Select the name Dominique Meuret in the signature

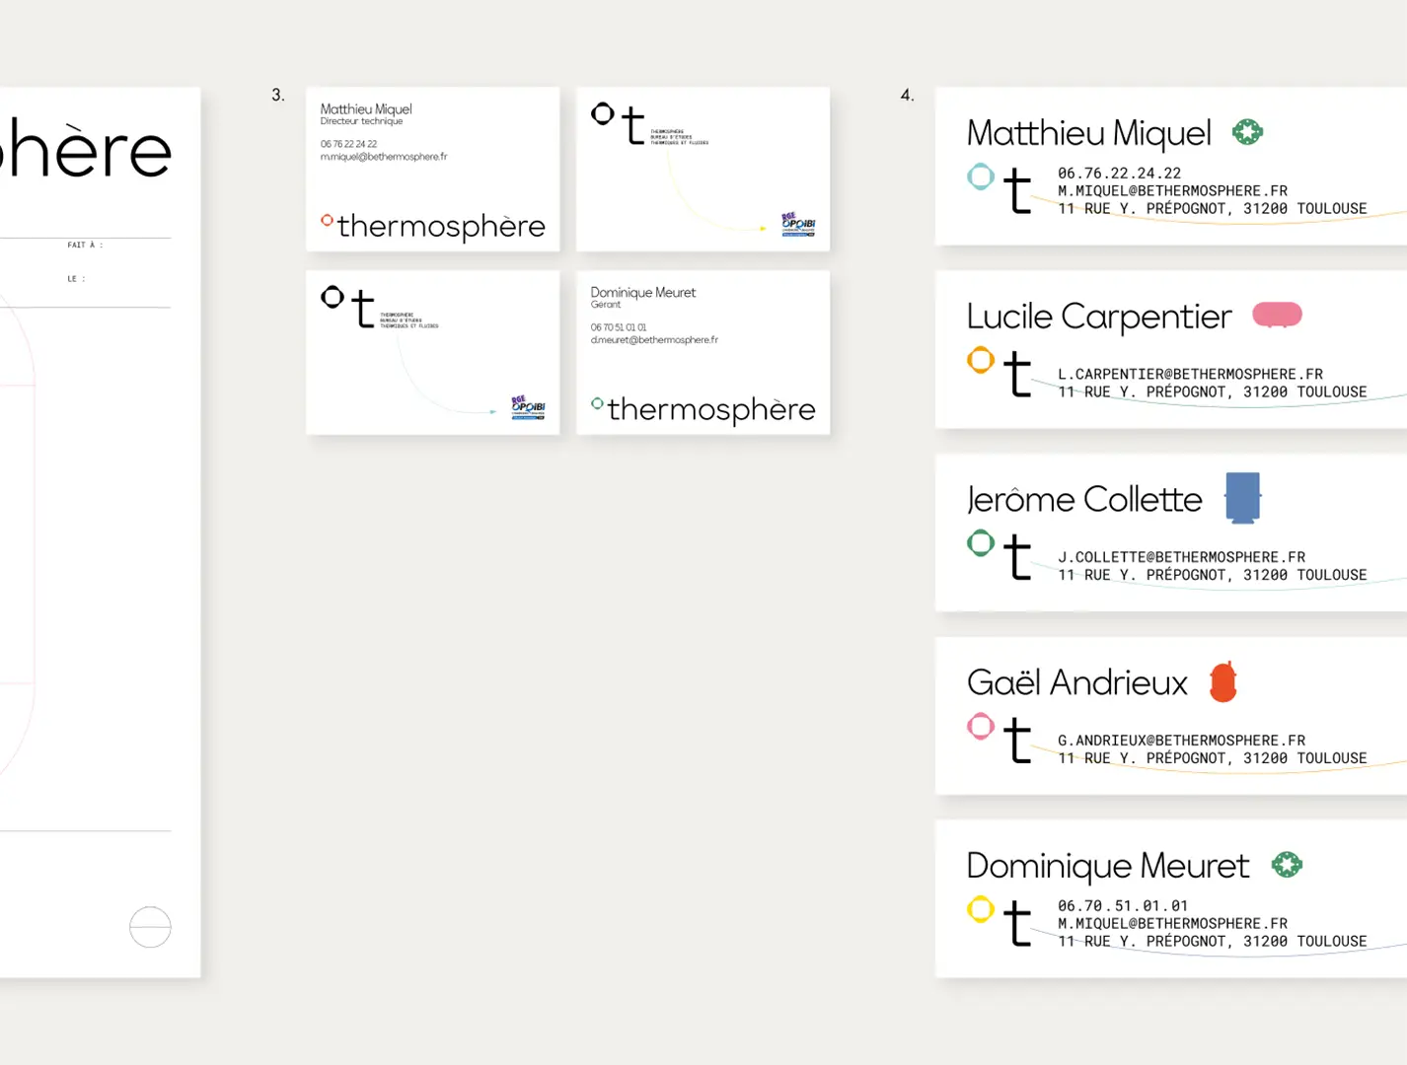coord(1108,866)
